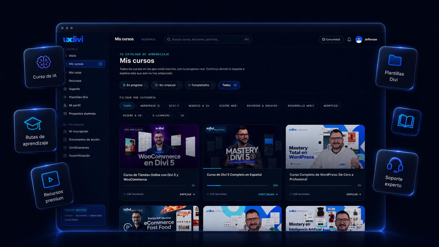The width and height of the screenshot is (439, 247).
Task: Click the Plantillas Divi sidebar icon
Action: [65, 97]
